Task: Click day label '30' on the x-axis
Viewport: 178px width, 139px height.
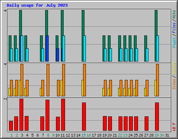Action: [x=162, y=135]
